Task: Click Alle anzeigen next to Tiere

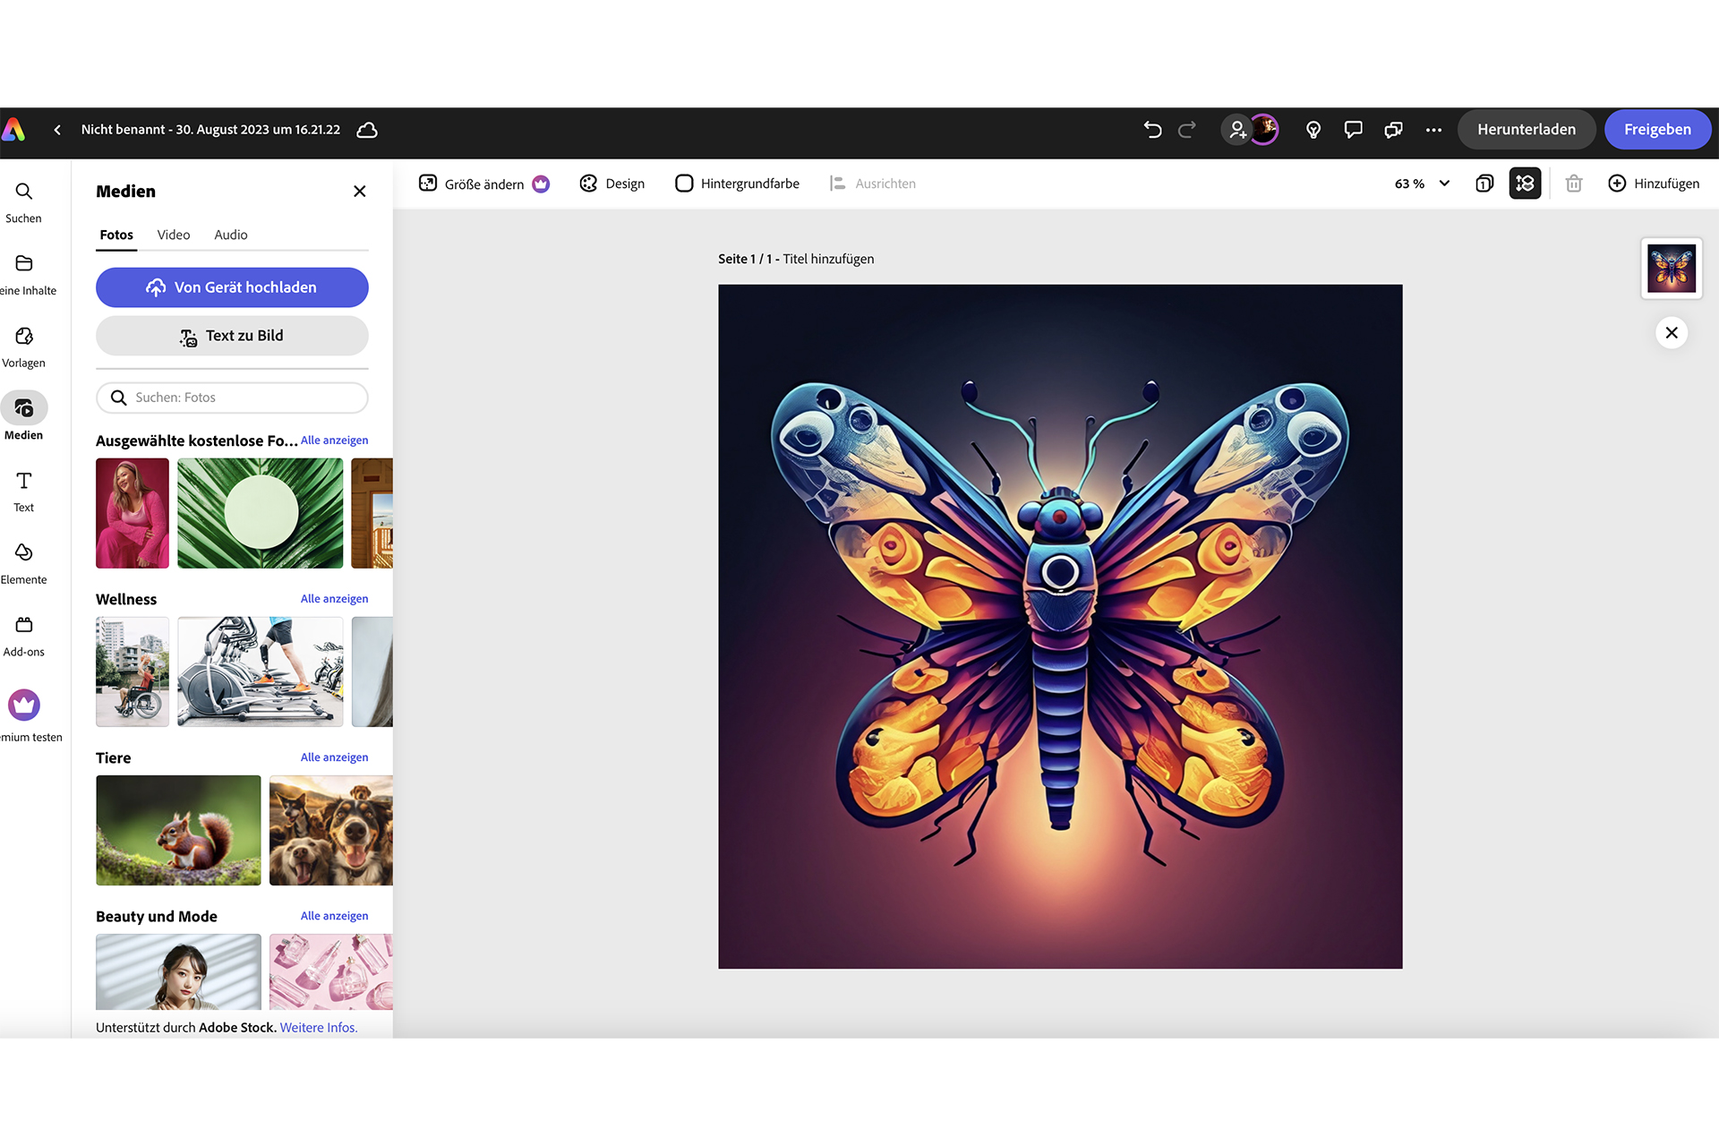Action: 334,757
